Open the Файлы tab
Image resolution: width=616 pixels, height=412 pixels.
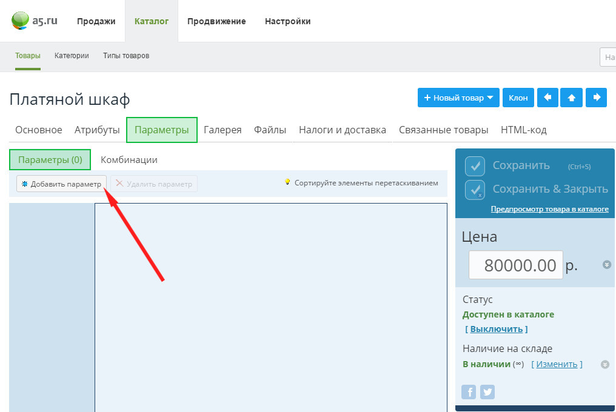[x=270, y=130]
